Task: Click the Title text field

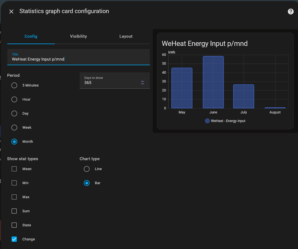Action: tap(78, 59)
